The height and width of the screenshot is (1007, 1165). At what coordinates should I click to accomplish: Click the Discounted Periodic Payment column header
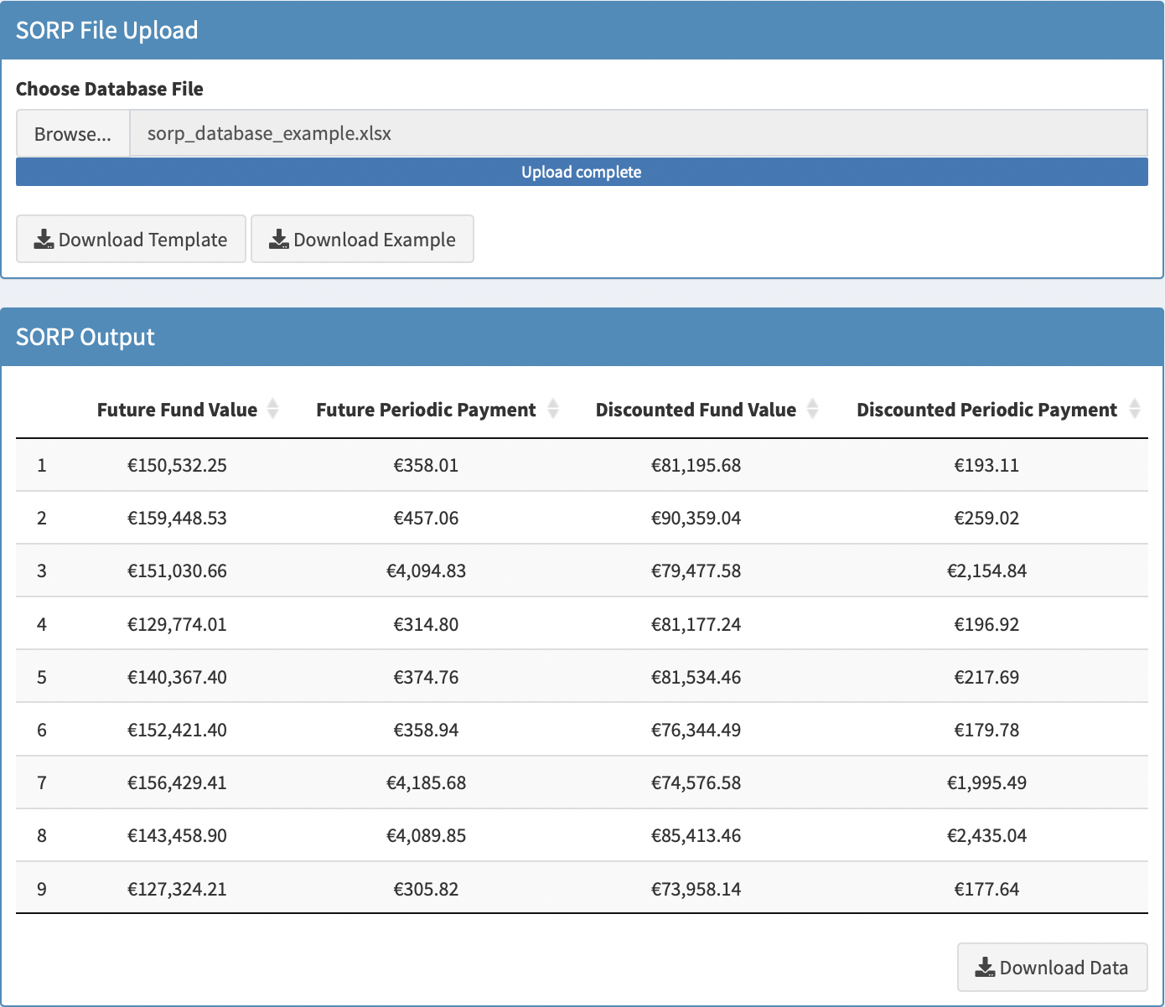(x=986, y=410)
